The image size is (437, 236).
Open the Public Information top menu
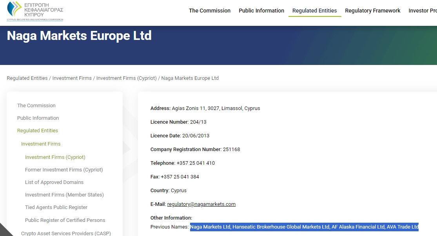click(x=261, y=11)
